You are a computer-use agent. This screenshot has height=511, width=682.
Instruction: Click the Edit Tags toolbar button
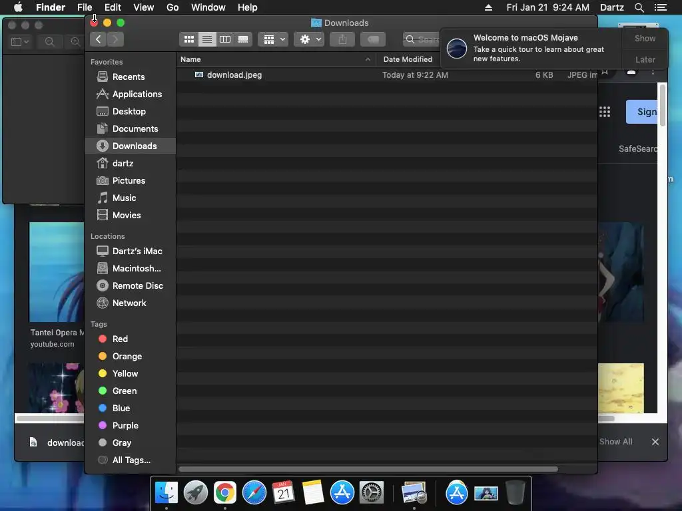point(373,39)
